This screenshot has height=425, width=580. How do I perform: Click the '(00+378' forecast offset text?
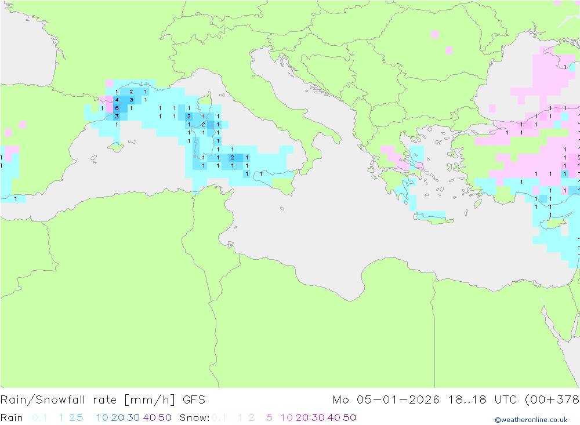point(552,400)
